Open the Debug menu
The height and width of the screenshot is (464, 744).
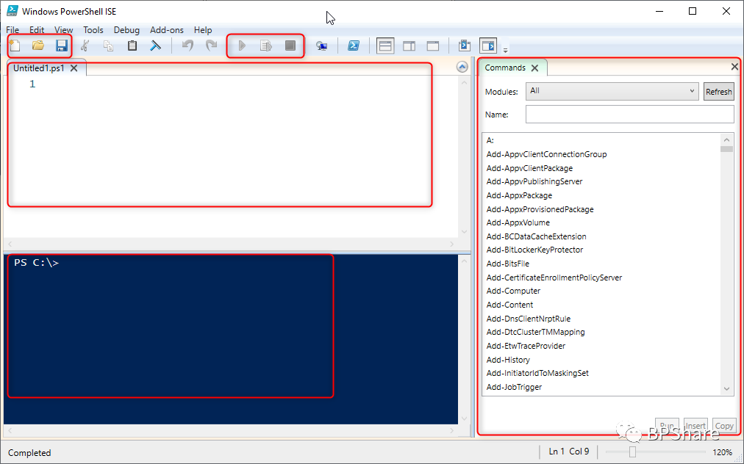coord(126,30)
